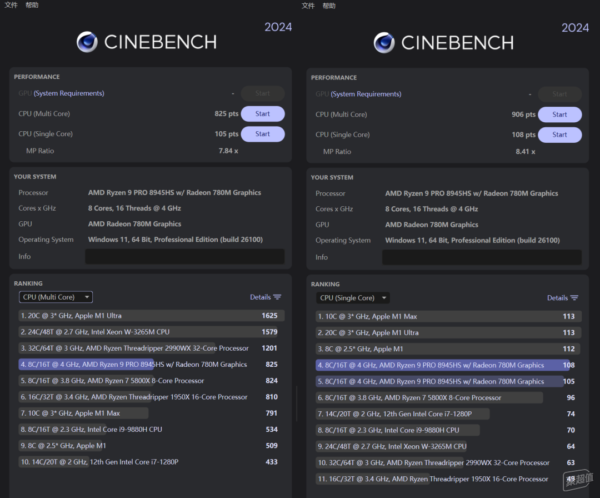Click Cinebench sphere logo in right window

(x=384, y=42)
